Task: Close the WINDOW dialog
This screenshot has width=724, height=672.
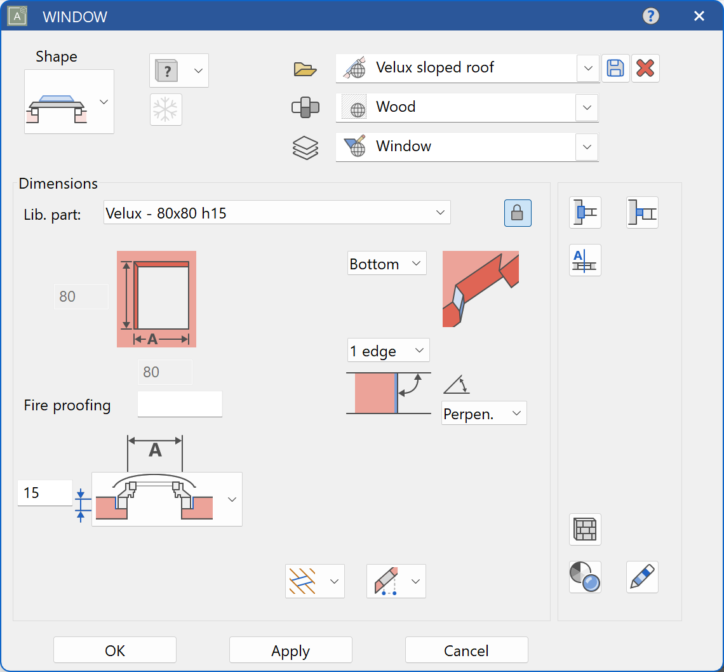Action: click(699, 16)
